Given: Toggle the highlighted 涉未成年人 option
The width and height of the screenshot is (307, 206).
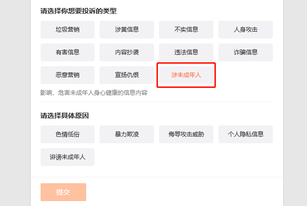Looking at the screenshot, I should coord(186,75).
